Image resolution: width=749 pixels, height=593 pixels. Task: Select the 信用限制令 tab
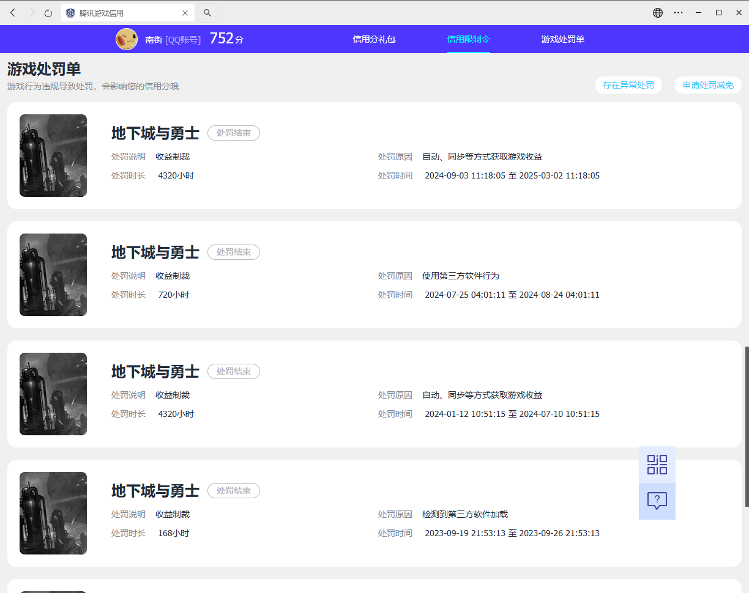pyautogui.click(x=468, y=39)
